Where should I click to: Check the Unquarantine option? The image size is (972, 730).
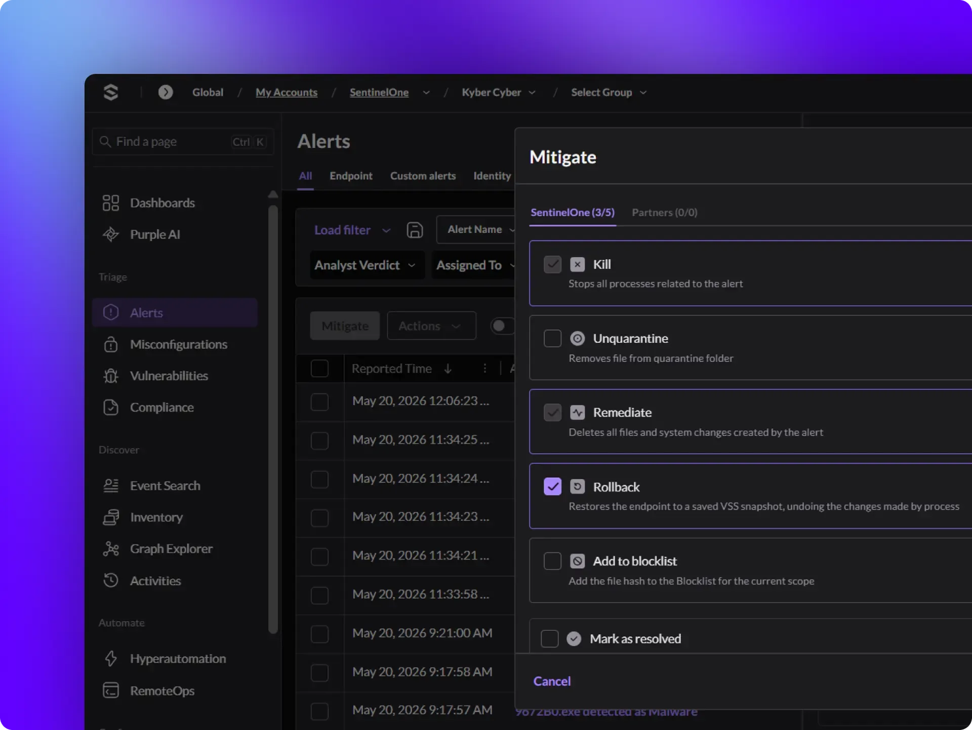point(552,338)
